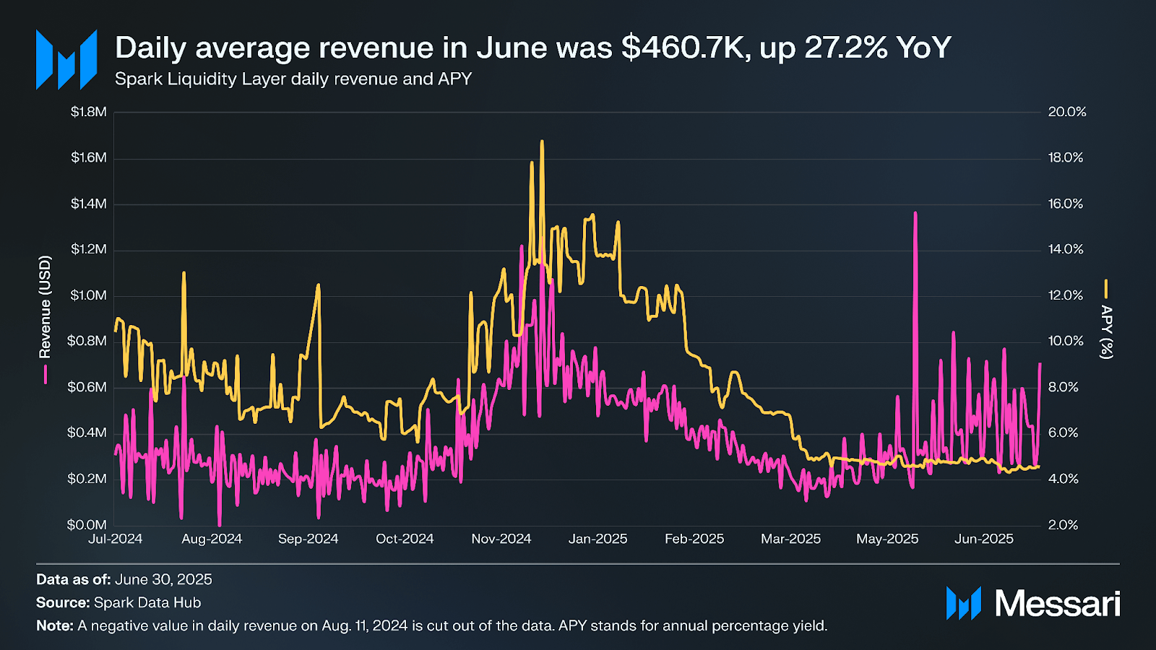Click the 2.0% APY axis label
This screenshot has height=650, width=1156.
pos(1064,524)
